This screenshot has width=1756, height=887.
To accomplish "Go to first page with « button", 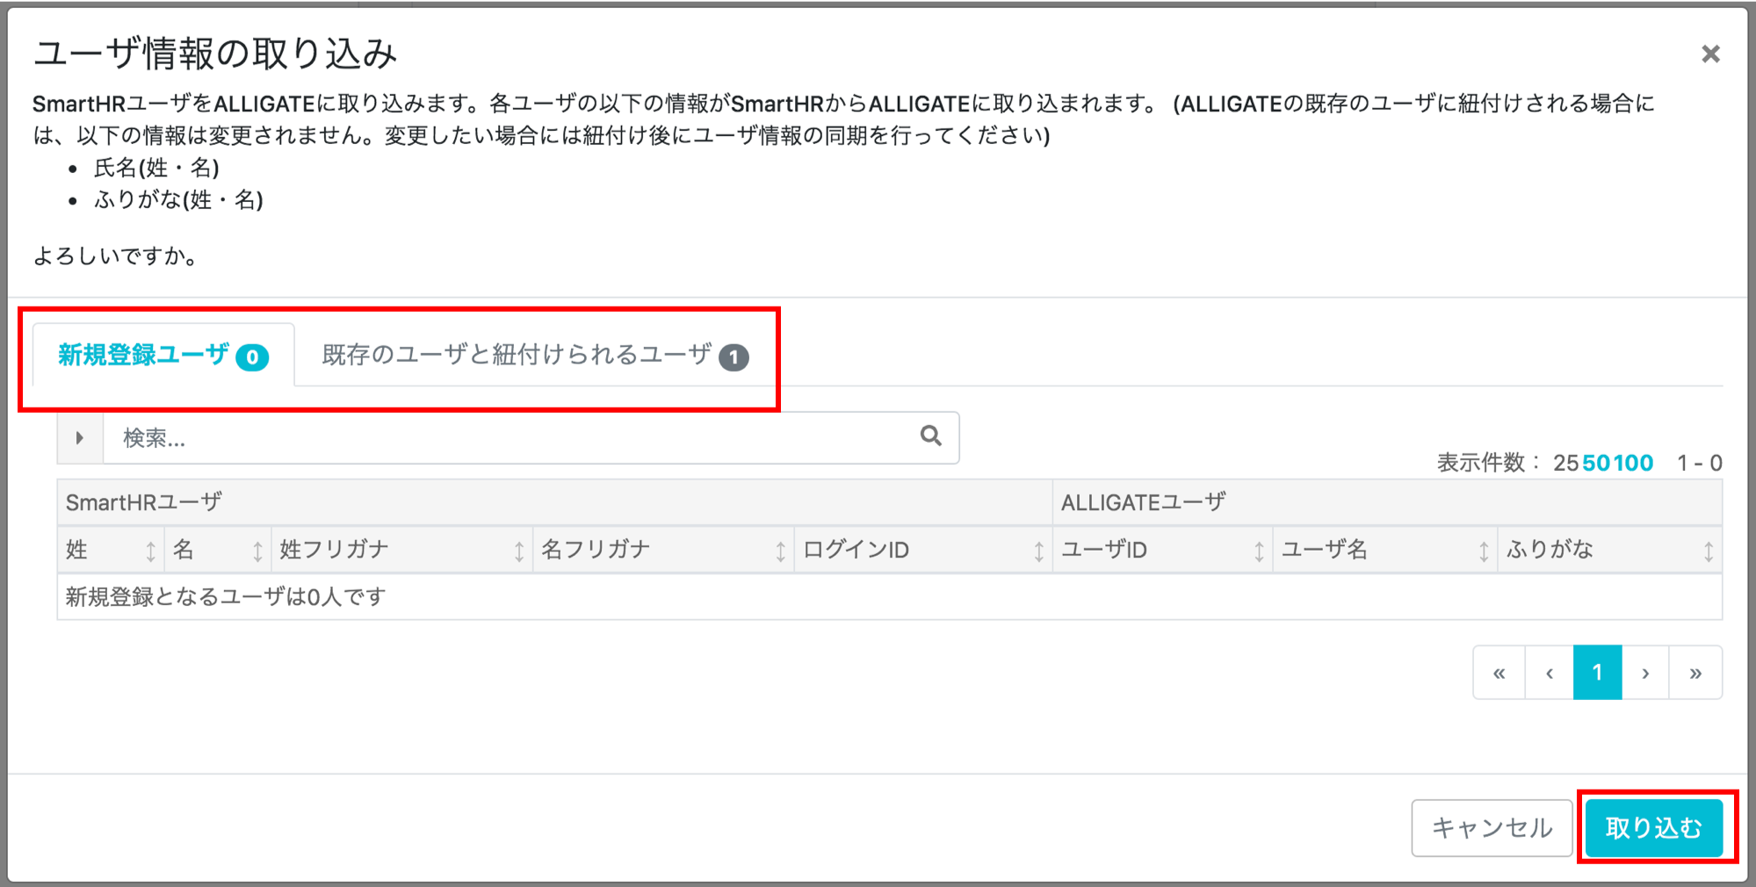I will click(x=1499, y=673).
